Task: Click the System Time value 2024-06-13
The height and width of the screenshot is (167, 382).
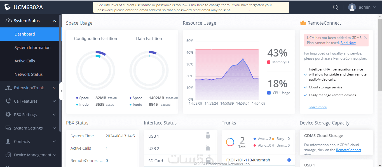Action: (122, 136)
